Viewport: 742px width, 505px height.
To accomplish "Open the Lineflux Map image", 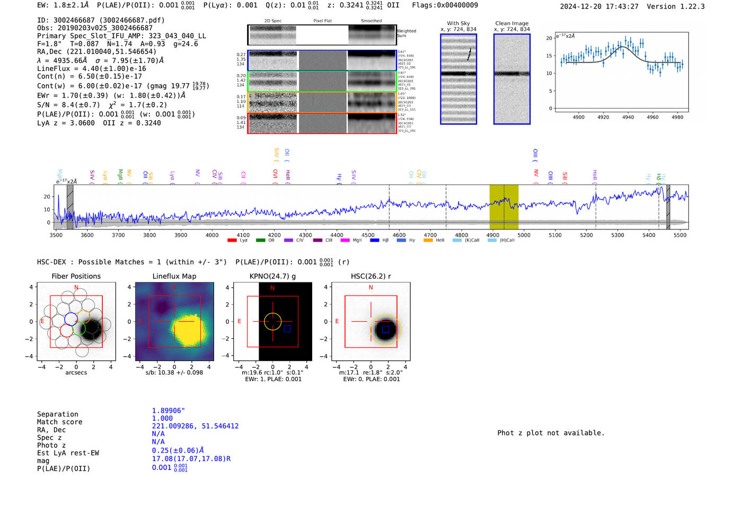I will pyautogui.click(x=174, y=322).
